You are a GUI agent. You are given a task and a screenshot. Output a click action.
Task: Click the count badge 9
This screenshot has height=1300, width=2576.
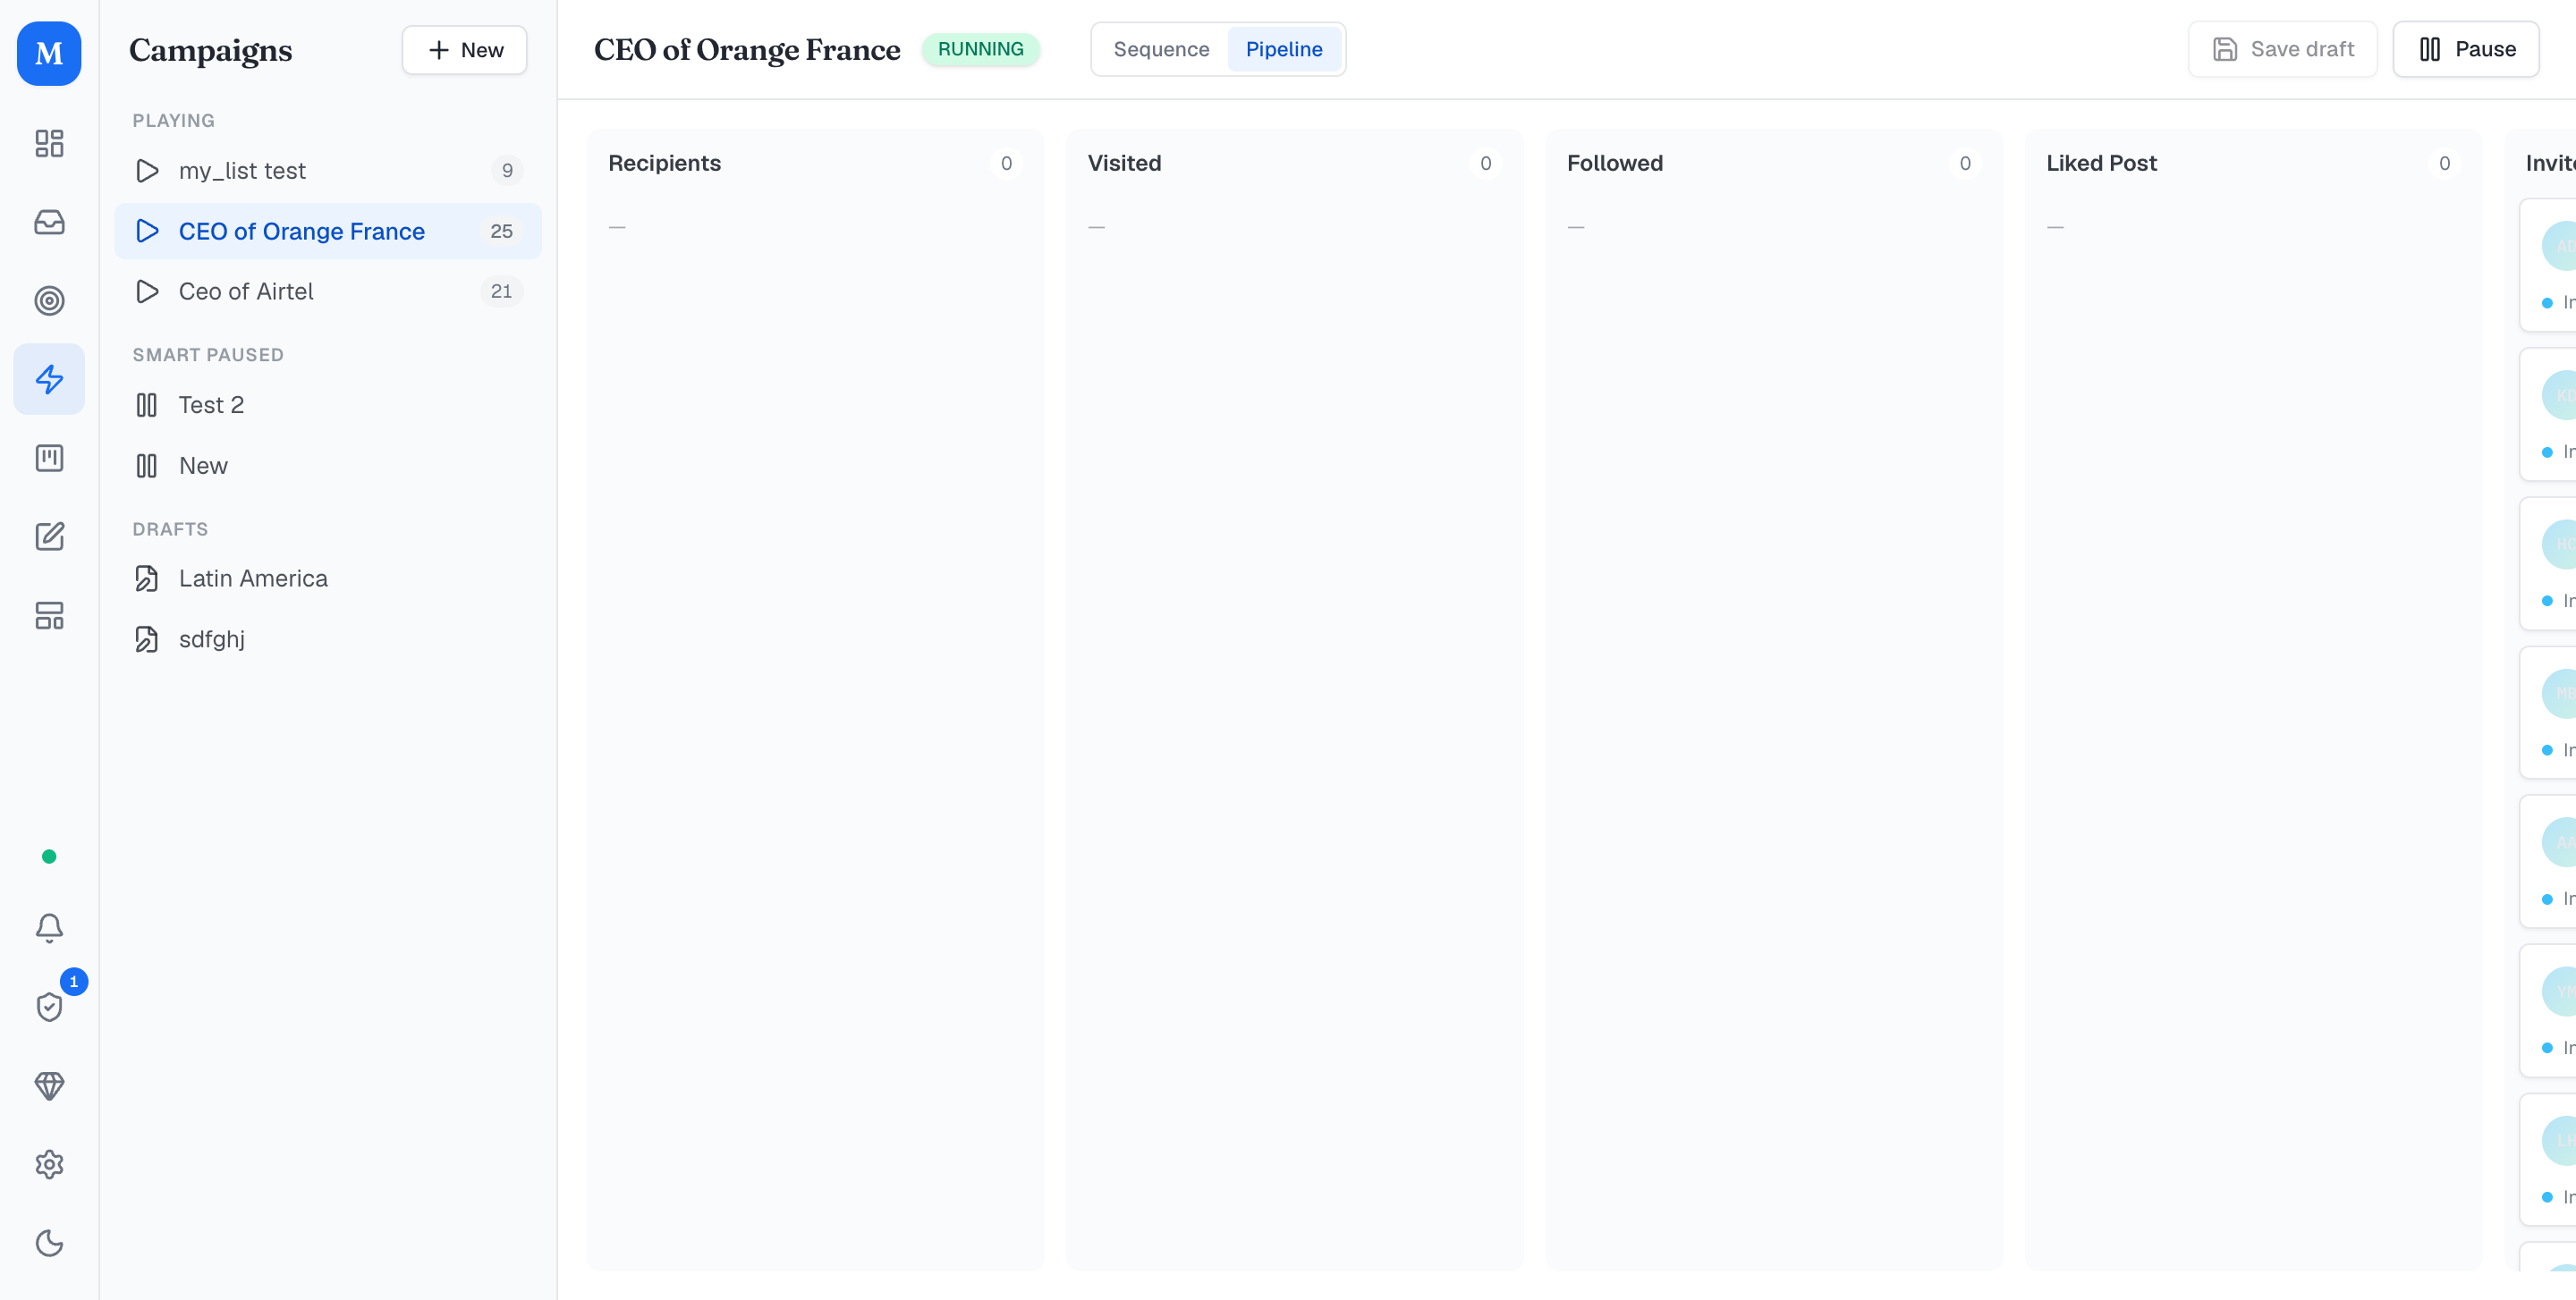(x=507, y=171)
